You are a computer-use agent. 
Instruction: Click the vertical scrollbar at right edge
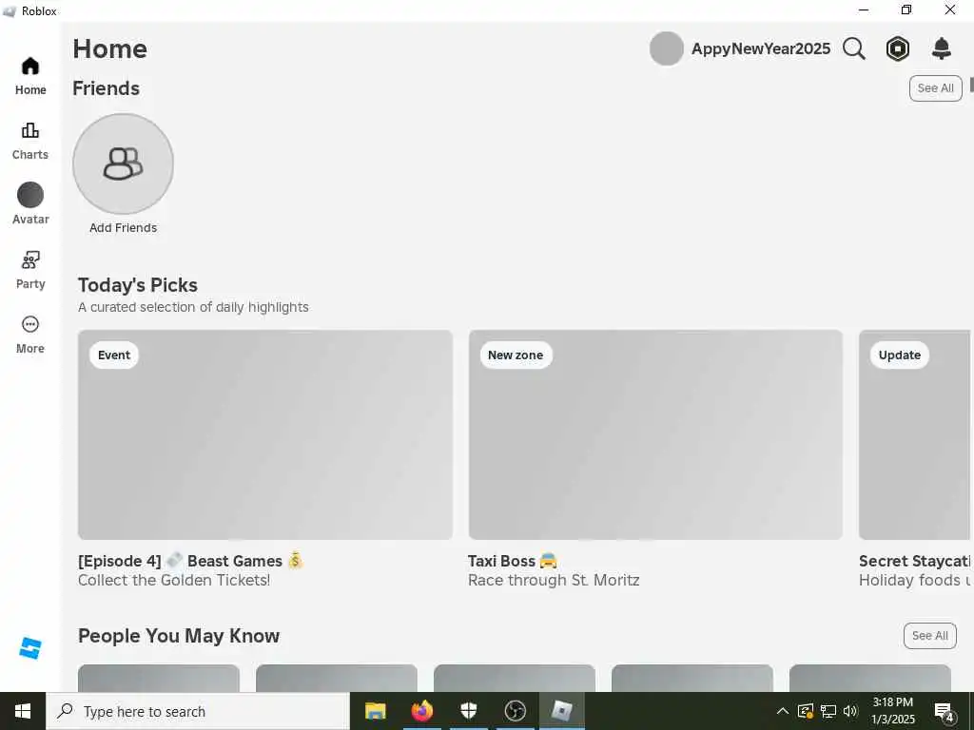(x=971, y=85)
